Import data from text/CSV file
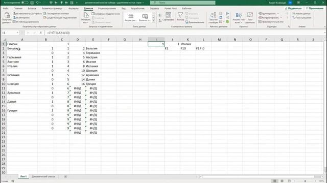The width and height of the screenshot is (327, 183). click(x=27, y=14)
